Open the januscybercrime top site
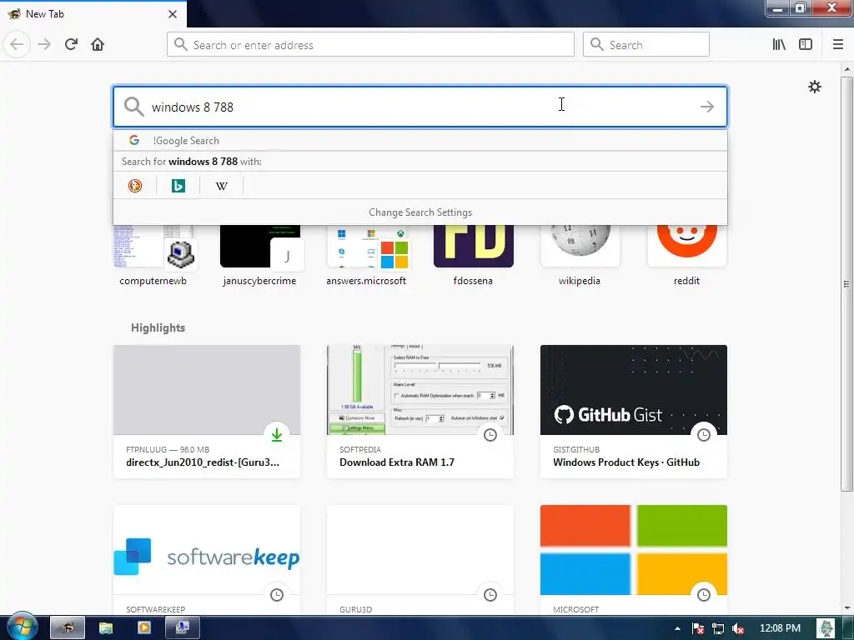The height and width of the screenshot is (640, 854). click(x=260, y=256)
